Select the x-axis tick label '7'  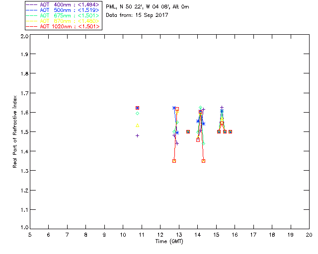[67, 235]
